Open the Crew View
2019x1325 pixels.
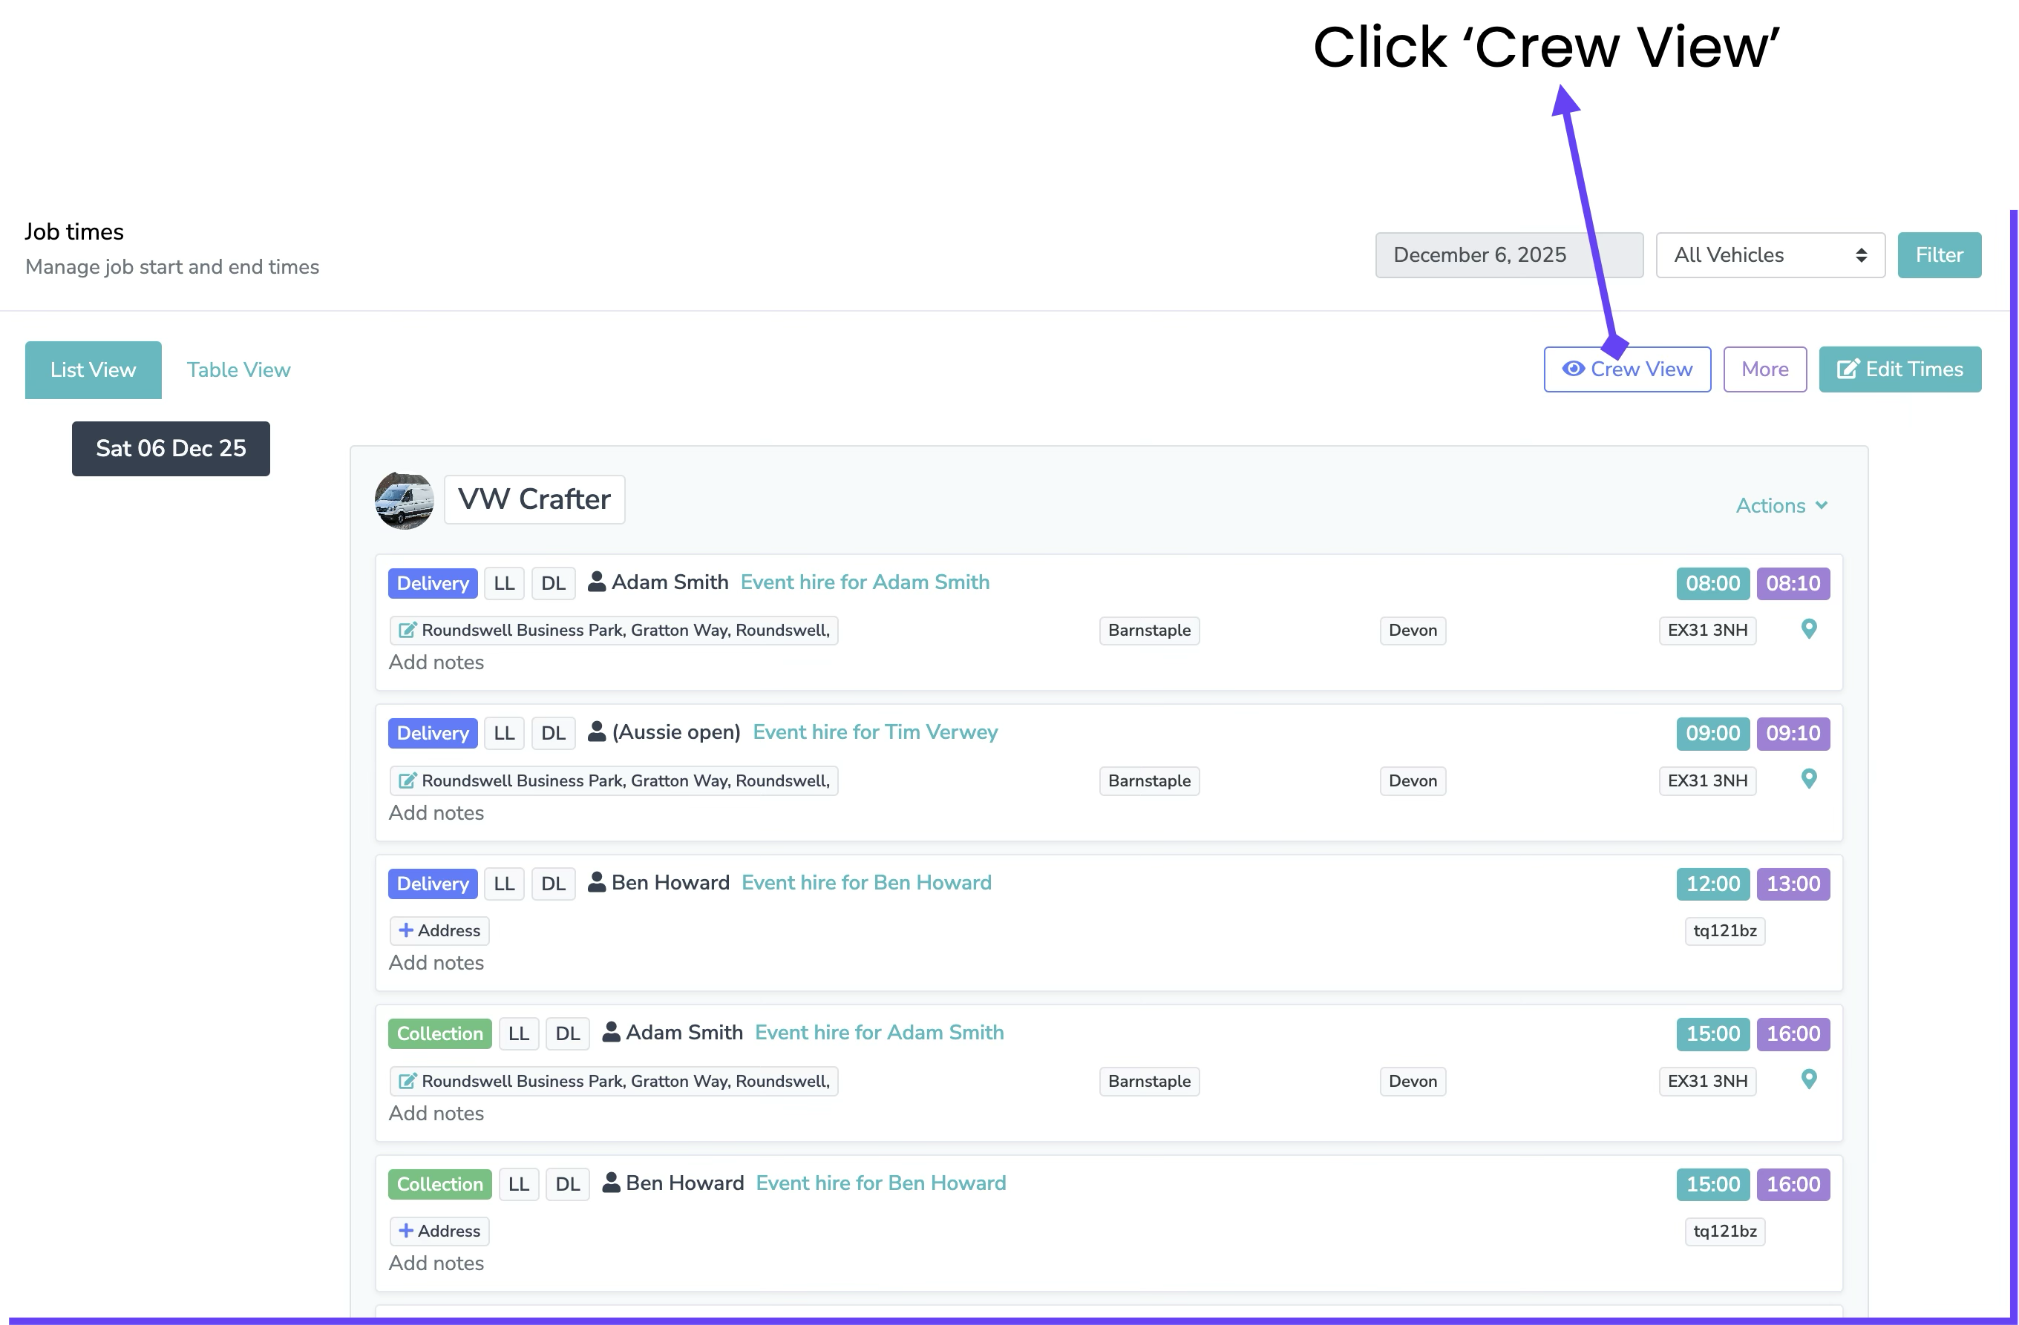tap(1626, 369)
